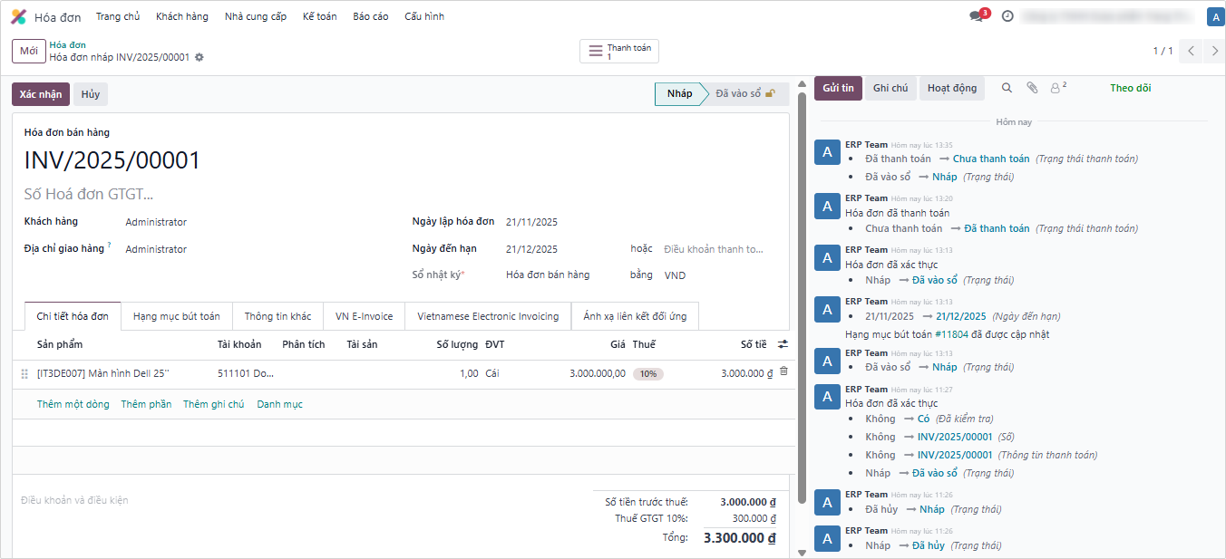
Task: Switch to the Hạng mục bút toán tab
Action: 176,316
